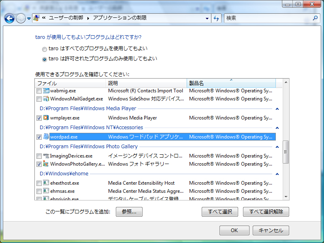Click the キャンセル button
324x243 pixels.
click(x=271, y=230)
